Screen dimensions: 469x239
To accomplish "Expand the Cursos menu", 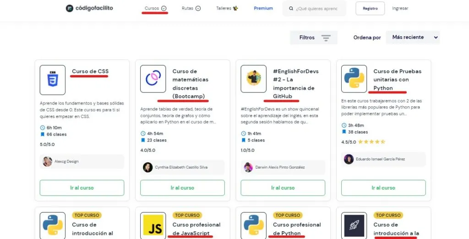I will (x=155, y=8).
